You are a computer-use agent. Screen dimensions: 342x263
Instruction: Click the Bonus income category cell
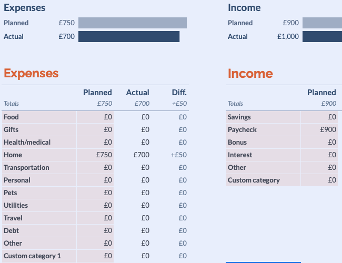pyautogui.click(x=263, y=142)
